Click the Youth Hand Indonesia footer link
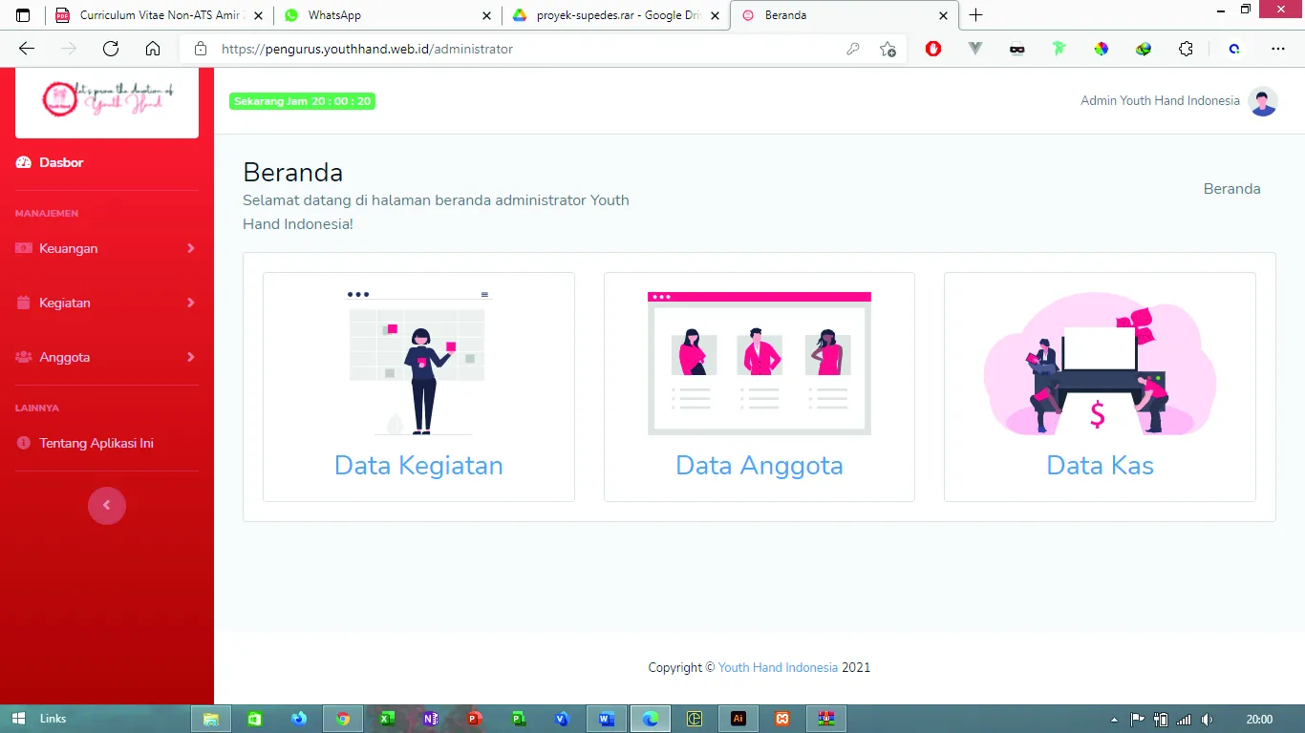Screen dimensions: 1305x733 point(778,668)
